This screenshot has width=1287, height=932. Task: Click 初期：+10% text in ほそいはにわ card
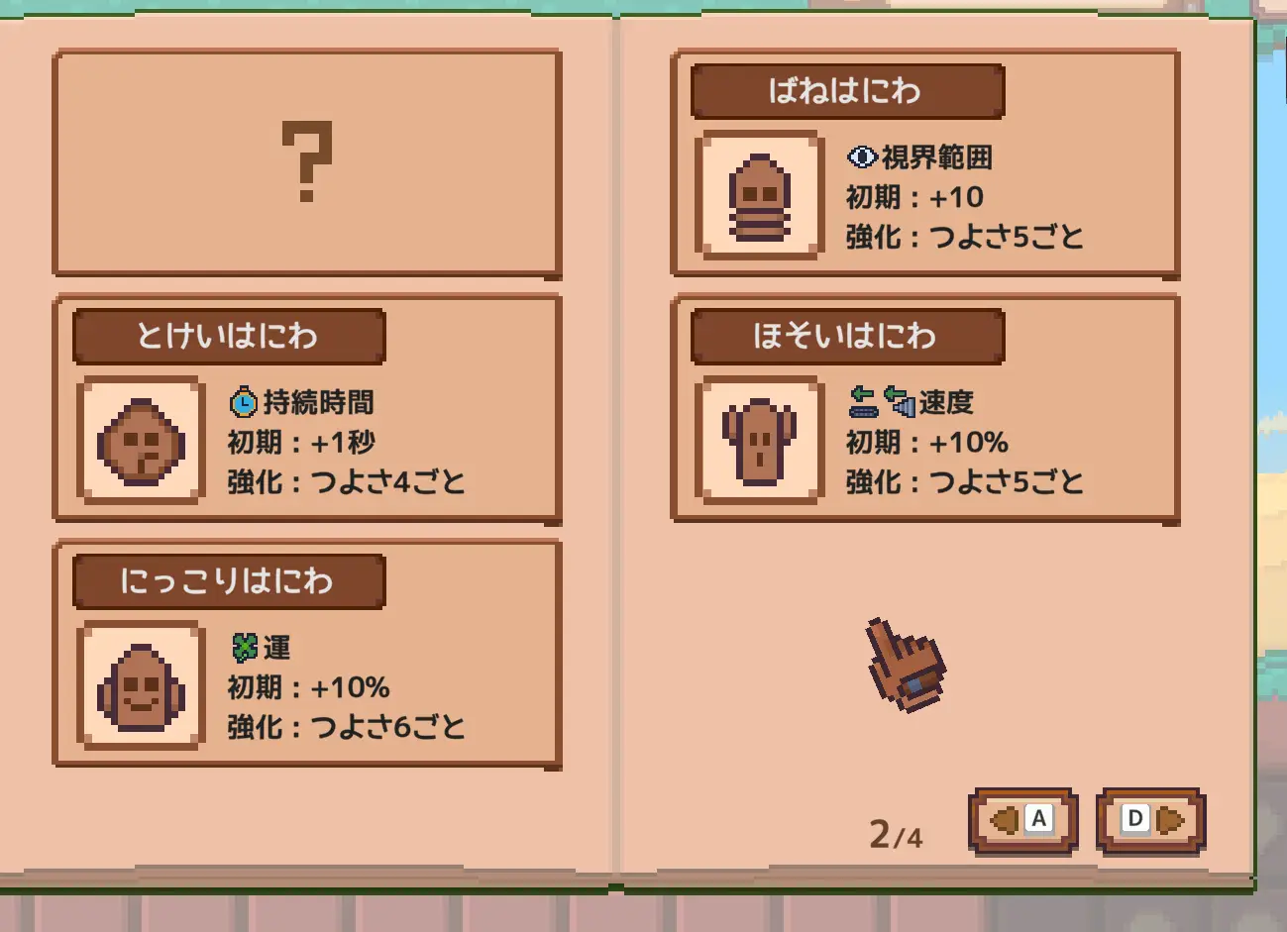(927, 443)
